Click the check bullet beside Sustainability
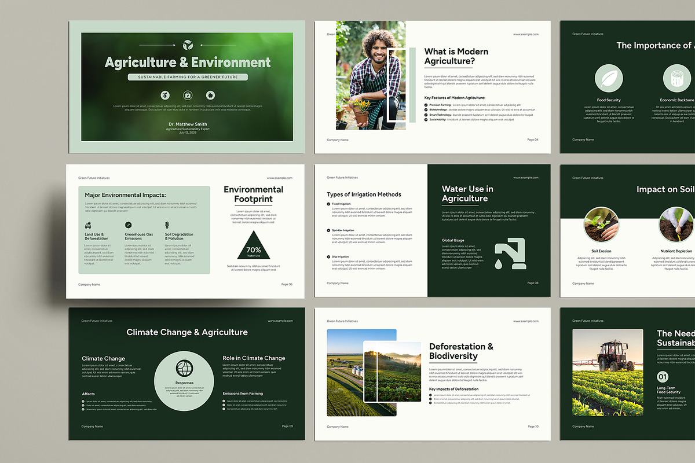 (426, 119)
